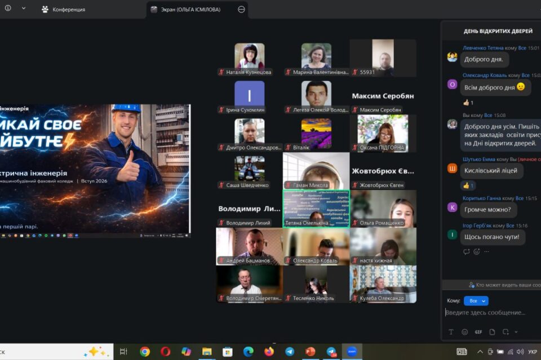This screenshot has height=360, width=541.
Task: Launch Google Chrome from the taskbar
Action: [x=145, y=352]
